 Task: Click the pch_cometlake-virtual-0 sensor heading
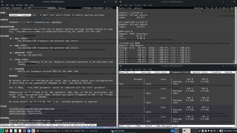(x=133, y=22)
